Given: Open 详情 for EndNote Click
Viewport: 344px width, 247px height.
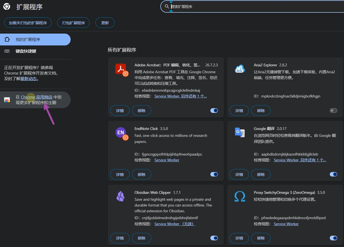Looking at the screenshot, I should (120, 174).
